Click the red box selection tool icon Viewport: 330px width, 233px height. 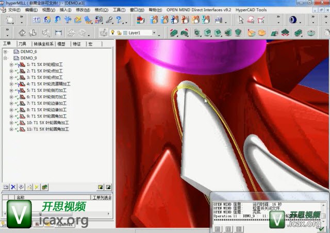click(251, 20)
